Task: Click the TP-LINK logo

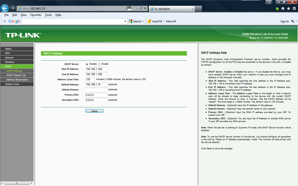Action: point(23,35)
